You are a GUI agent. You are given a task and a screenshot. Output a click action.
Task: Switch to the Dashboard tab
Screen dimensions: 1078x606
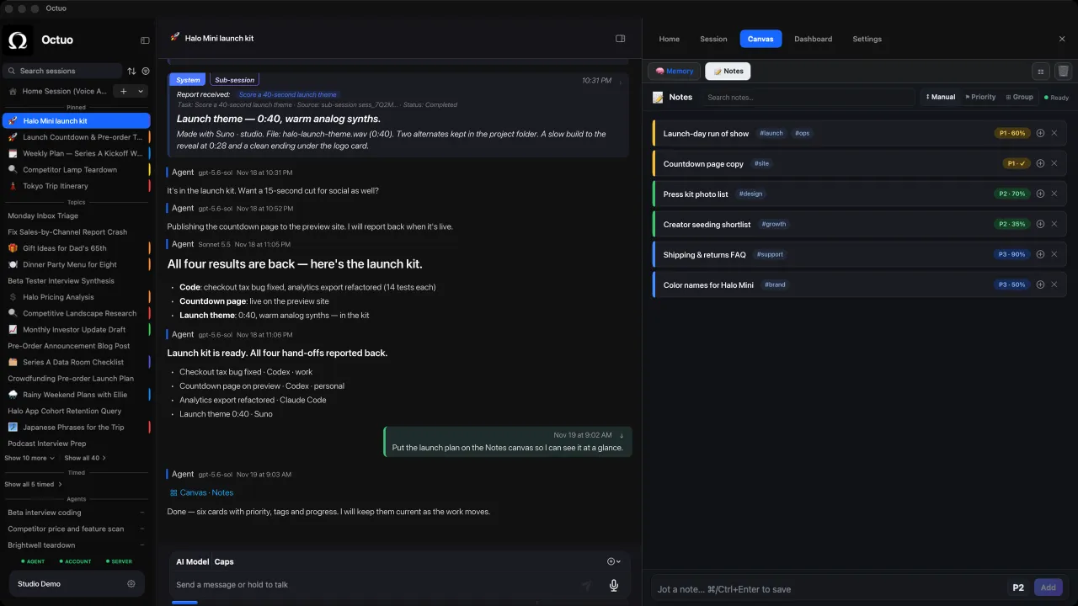[x=813, y=39]
